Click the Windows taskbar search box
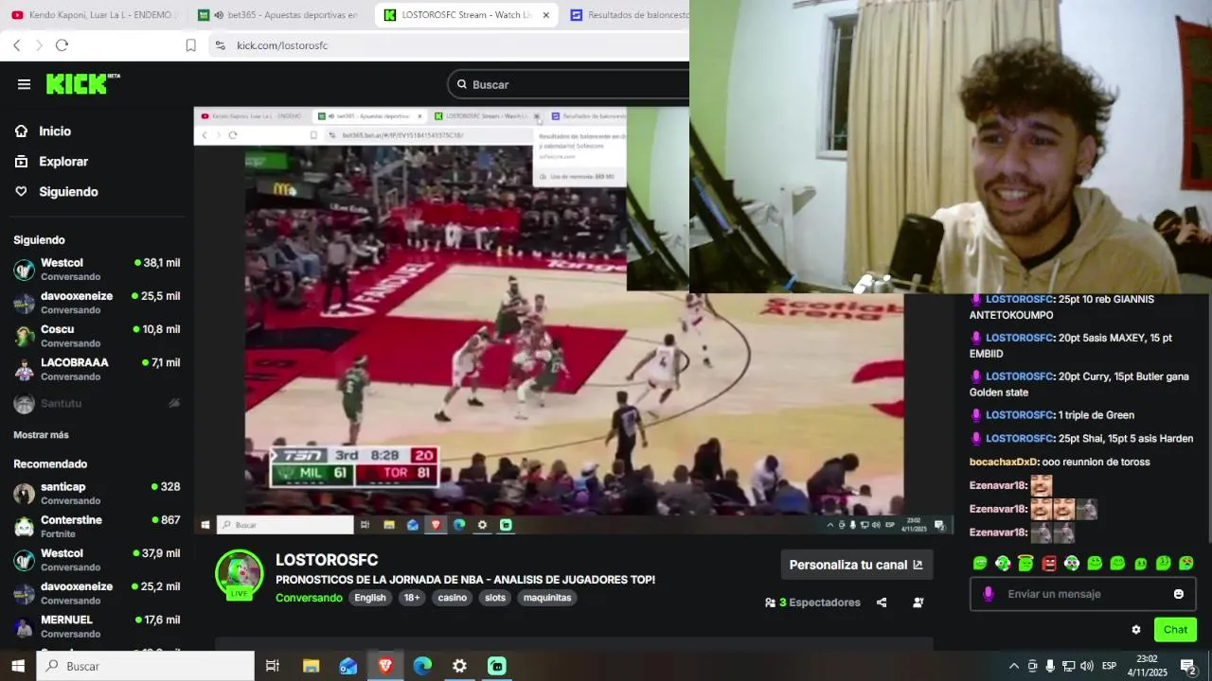 pyautogui.click(x=146, y=666)
